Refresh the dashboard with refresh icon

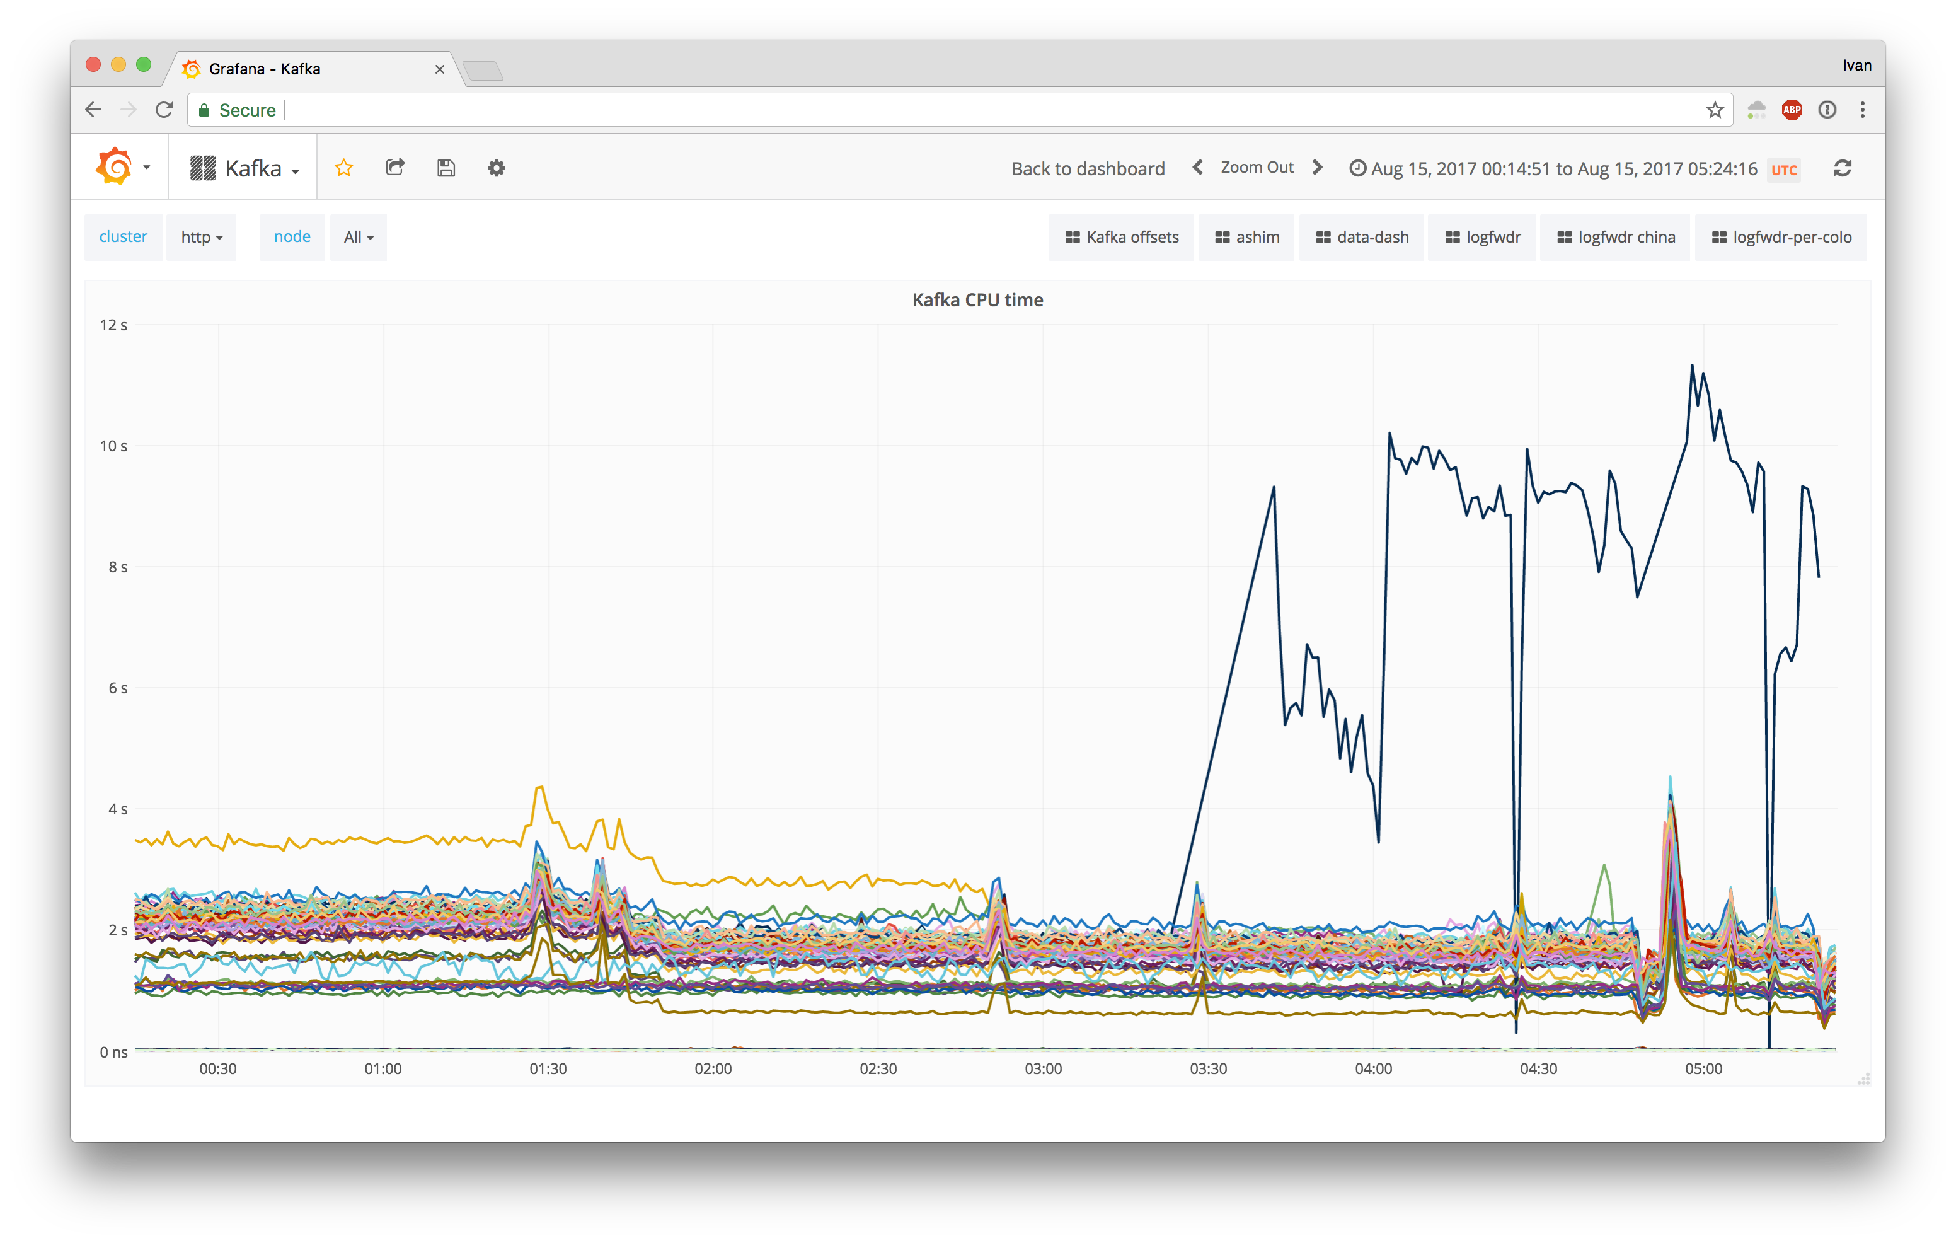click(1843, 168)
